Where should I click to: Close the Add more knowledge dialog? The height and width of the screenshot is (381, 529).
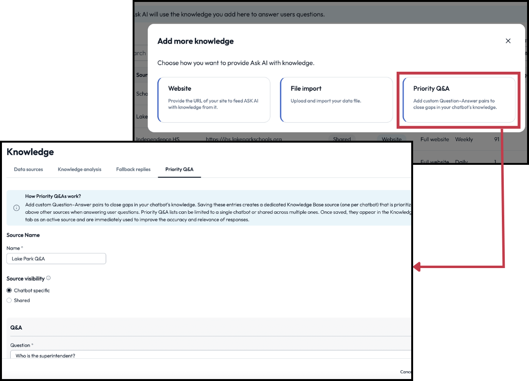(x=508, y=41)
